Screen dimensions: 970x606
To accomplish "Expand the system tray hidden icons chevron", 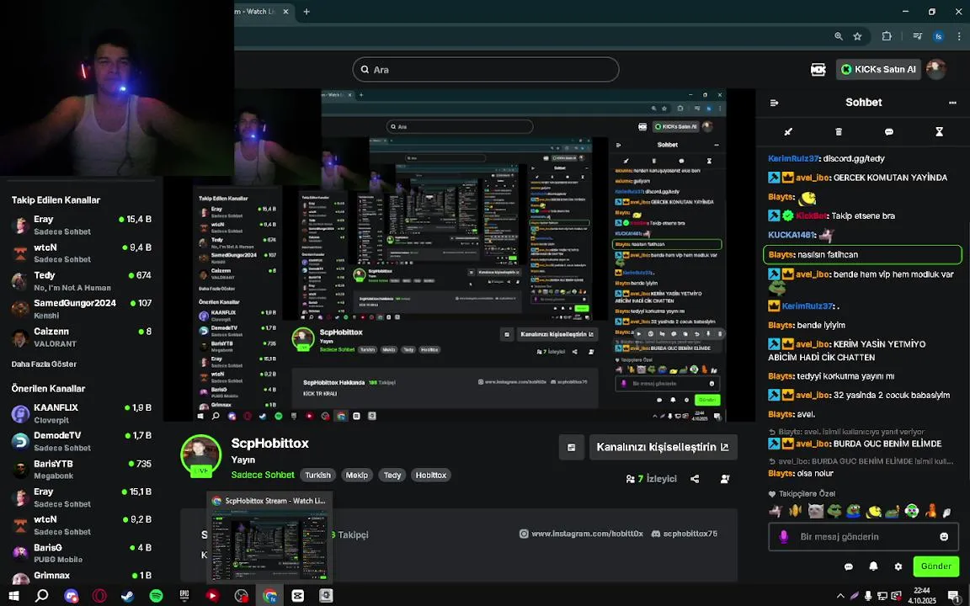I will (x=840, y=596).
